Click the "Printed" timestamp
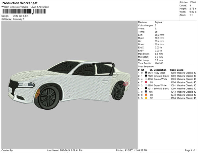The height and width of the screenshot is (153, 198). (x=132, y=150)
